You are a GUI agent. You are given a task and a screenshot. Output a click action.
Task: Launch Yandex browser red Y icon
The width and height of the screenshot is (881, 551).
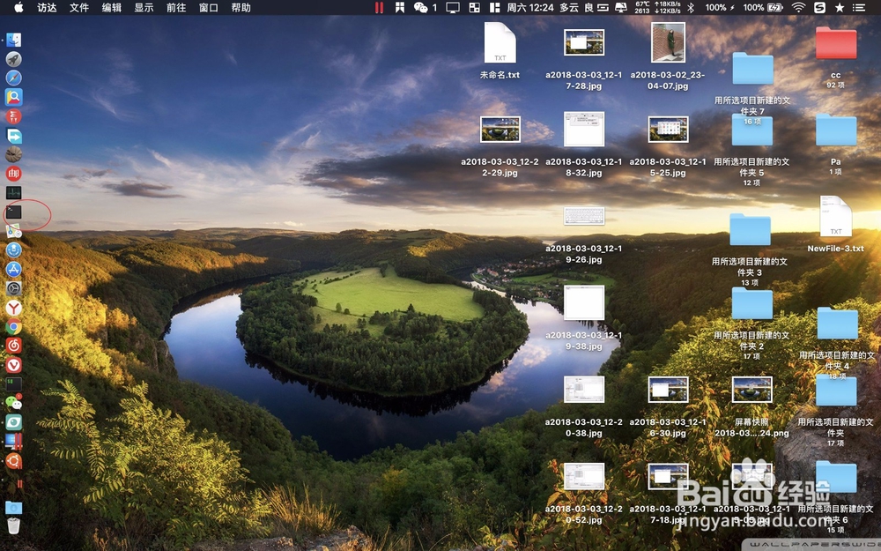pos(13,308)
